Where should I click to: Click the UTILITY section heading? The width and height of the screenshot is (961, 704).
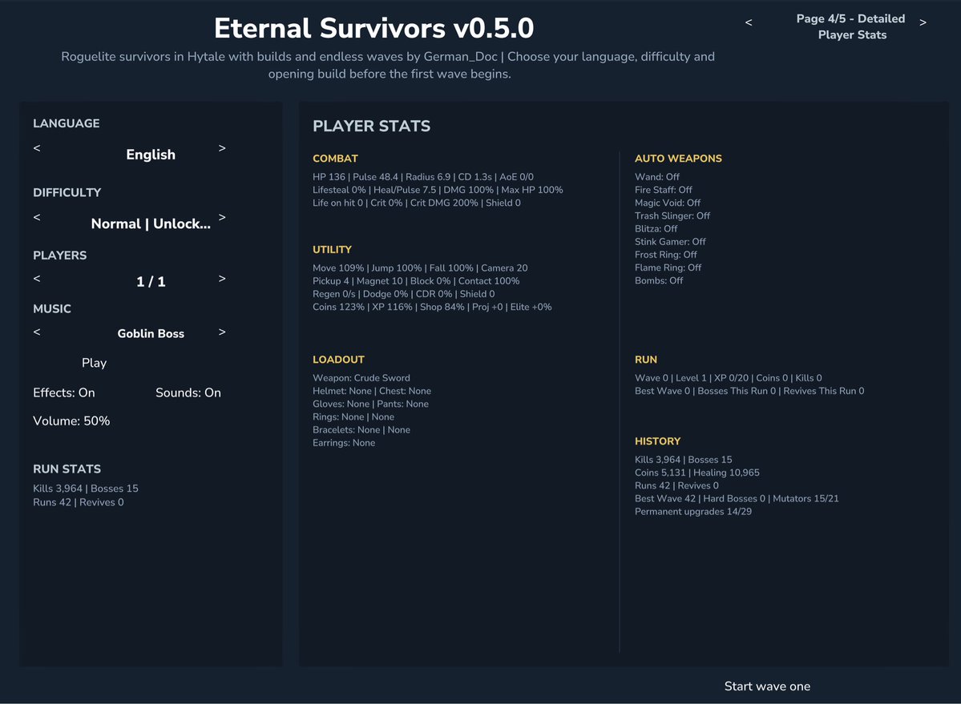tap(332, 250)
